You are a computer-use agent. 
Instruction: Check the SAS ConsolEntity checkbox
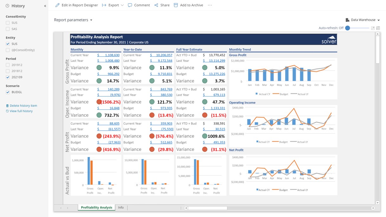tap(8, 29)
